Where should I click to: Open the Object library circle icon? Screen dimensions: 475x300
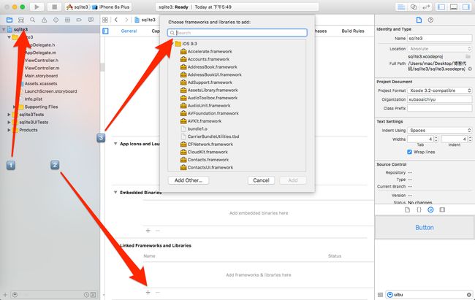tap(430, 209)
